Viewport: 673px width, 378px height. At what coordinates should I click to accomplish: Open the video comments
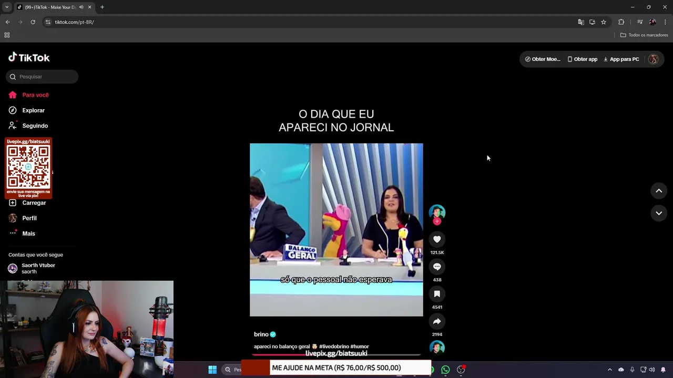(x=437, y=267)
